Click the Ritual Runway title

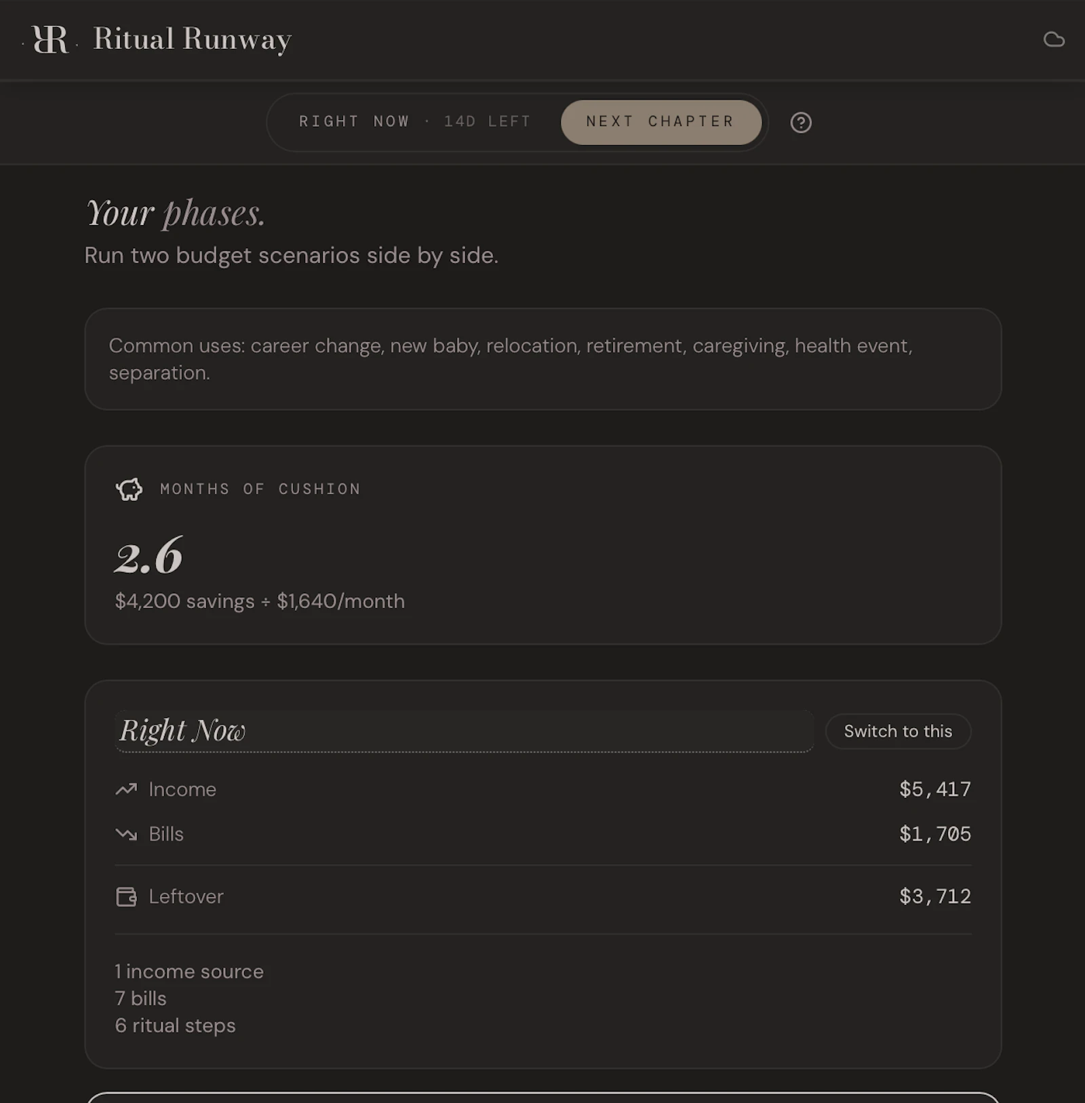coord(193,39)
